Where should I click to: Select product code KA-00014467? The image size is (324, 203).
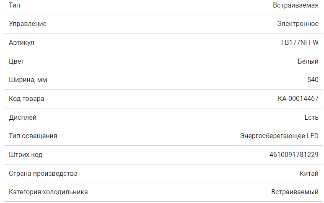tap(298, 99)
